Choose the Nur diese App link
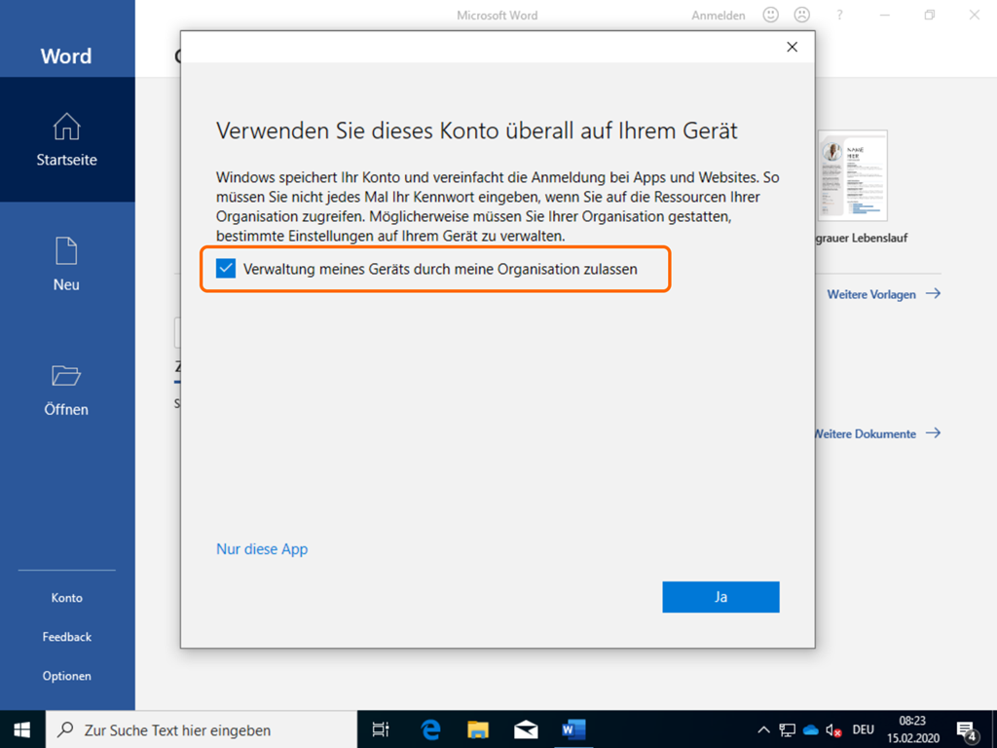 point(262,549)
